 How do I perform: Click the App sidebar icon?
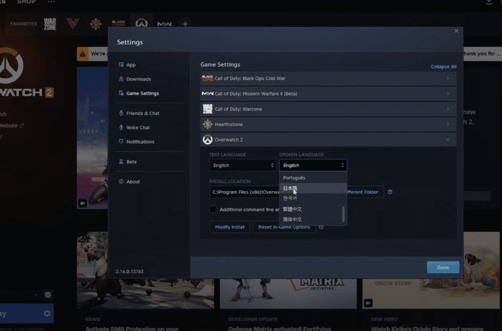point(121,65)
